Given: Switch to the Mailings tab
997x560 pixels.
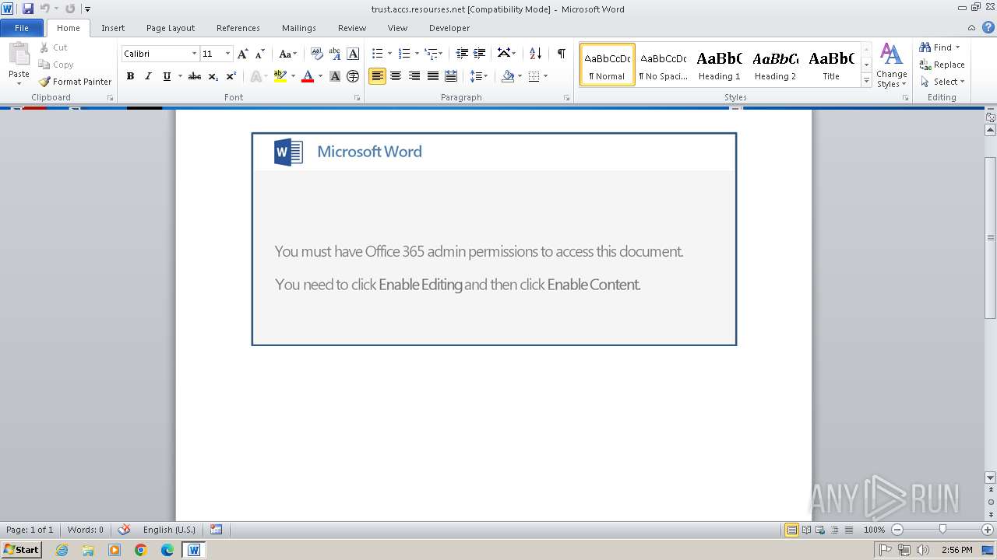Looking at the screenshot, I should [299, 28].
